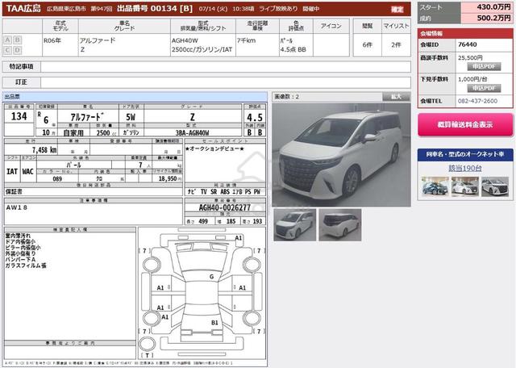Open the 商談手数料 申込PDF button
Image resolution: width=516 pixels, height=368 pixels.
pyautogui.click(x=484, y=66)
